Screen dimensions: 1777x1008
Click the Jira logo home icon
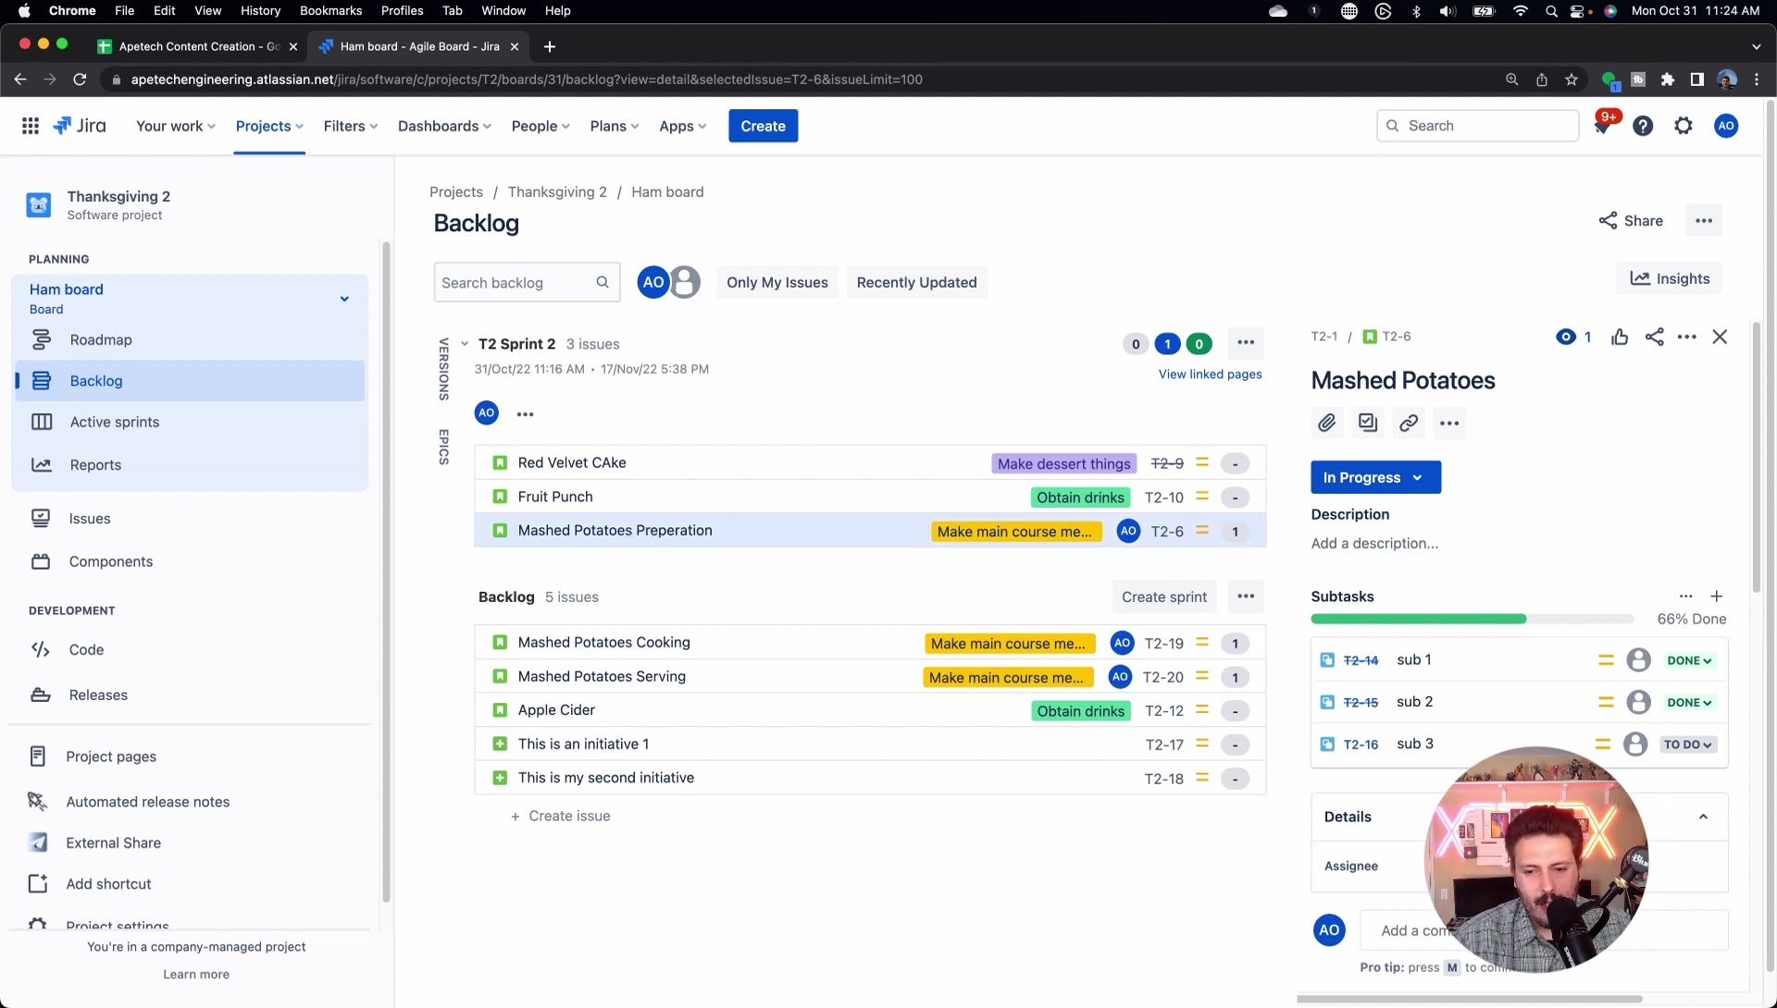pos(80,126)
